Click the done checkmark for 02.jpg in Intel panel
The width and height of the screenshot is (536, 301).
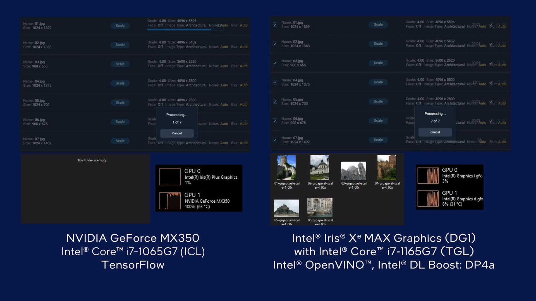pyautogui.click(x=491, y=44)
